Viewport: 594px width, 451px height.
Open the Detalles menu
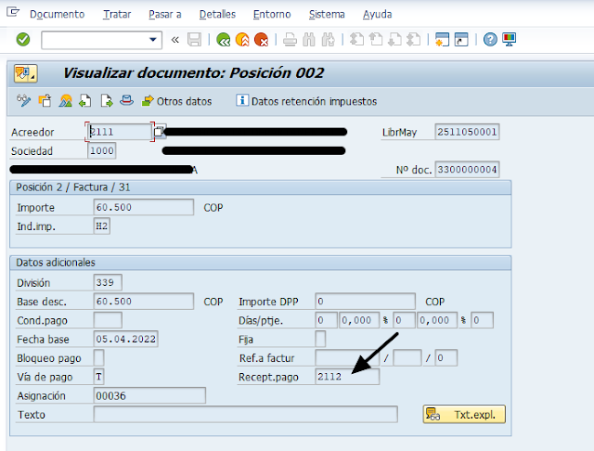coord(217,15)
